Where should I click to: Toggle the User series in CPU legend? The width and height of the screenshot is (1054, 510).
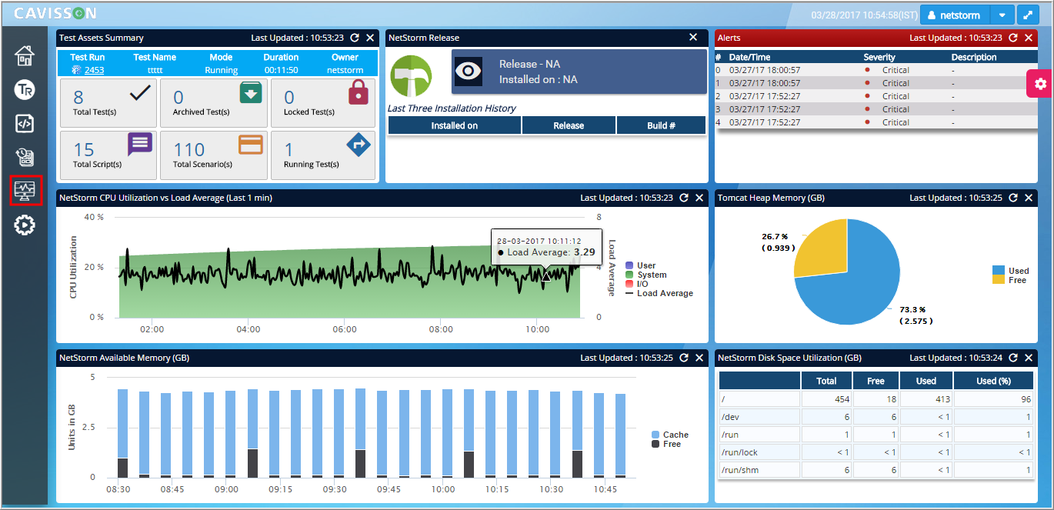click(x=640, y=265)
